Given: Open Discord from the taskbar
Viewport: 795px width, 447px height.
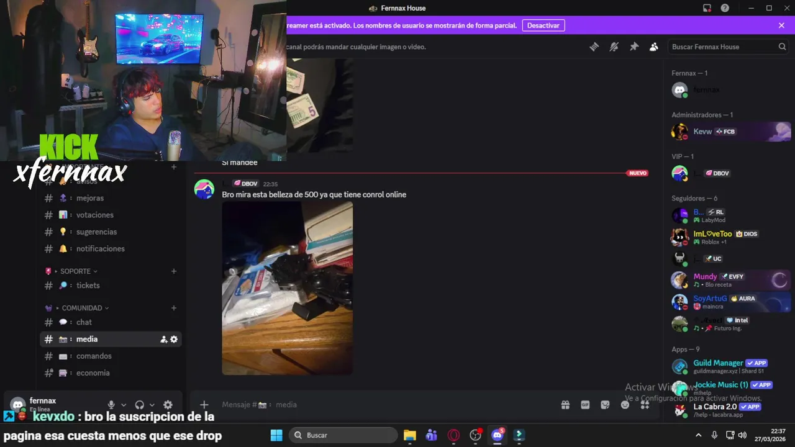Looking at the screenshot, I should (x=497, y=435).
